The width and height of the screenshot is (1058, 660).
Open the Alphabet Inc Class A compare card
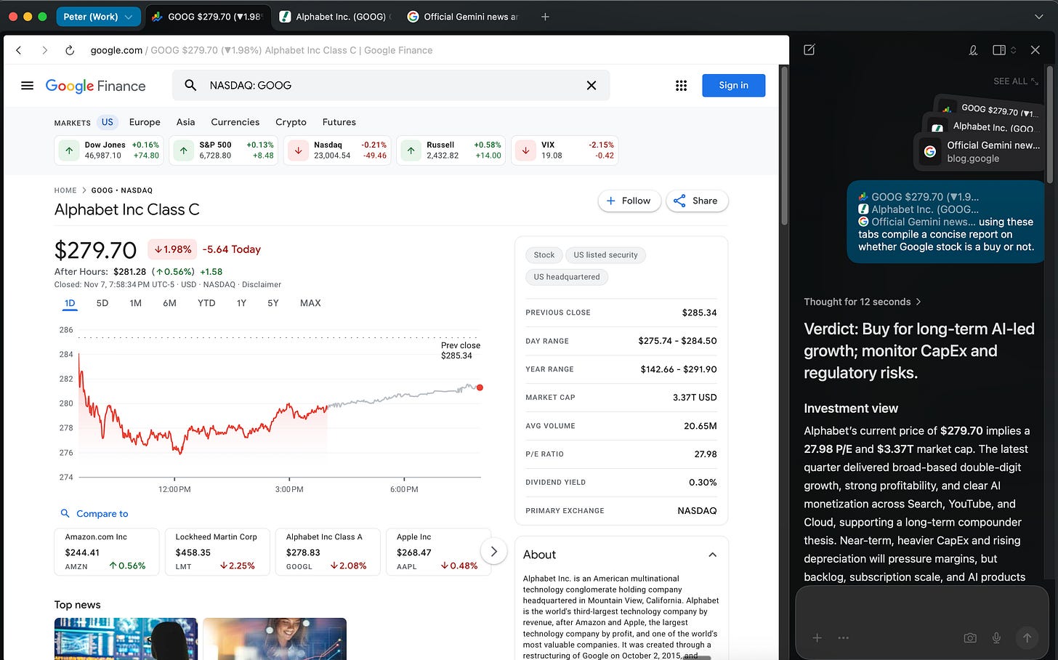click(x=328, y=552)
